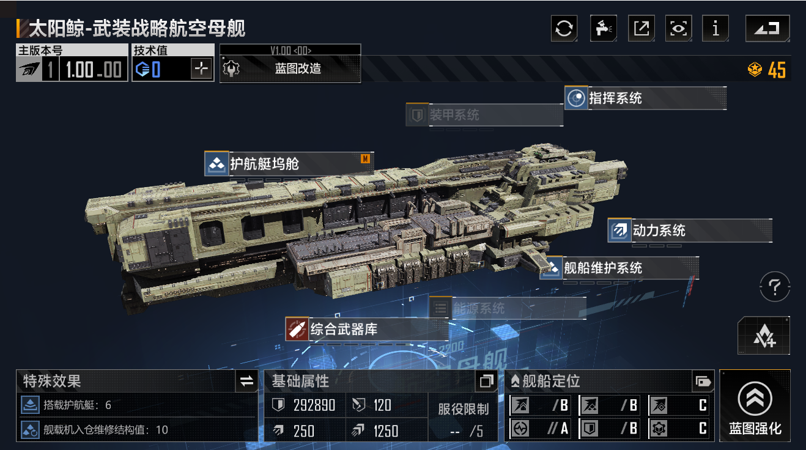Select the 舰船维护系统 module
806x450 pixels.
(619, 268)
